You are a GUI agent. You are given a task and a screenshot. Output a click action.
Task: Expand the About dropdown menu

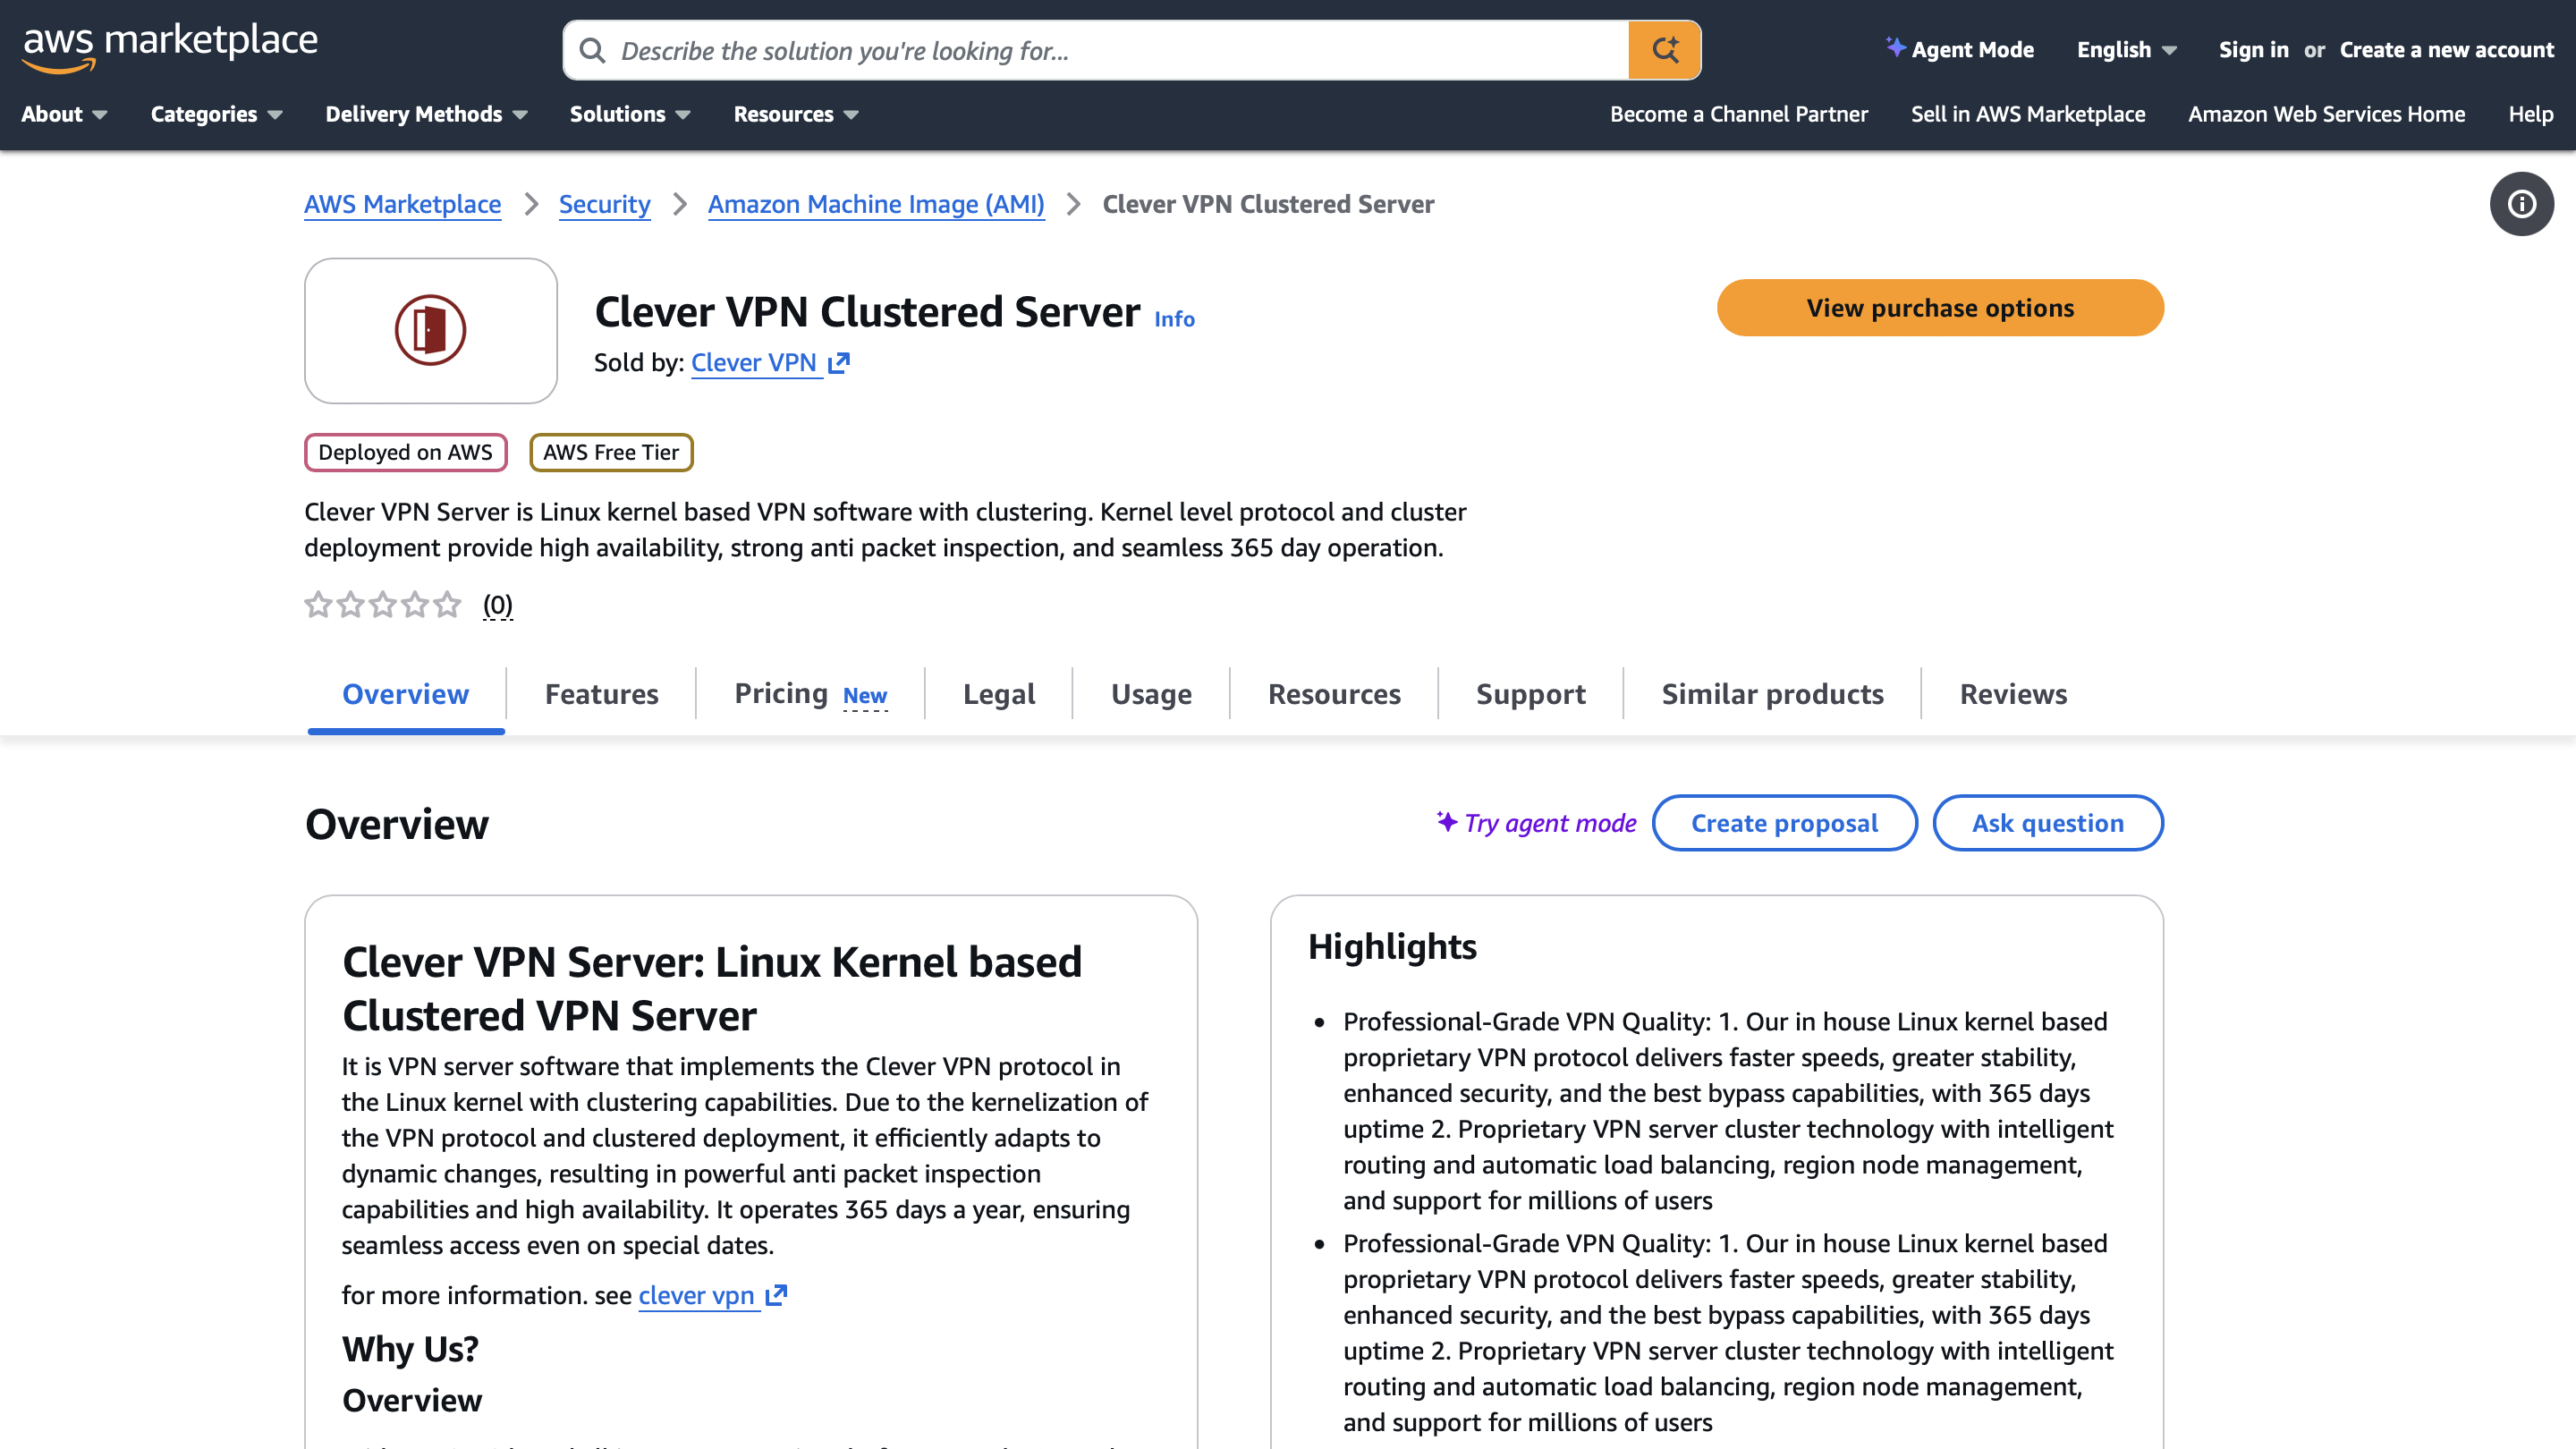[64, 114]
